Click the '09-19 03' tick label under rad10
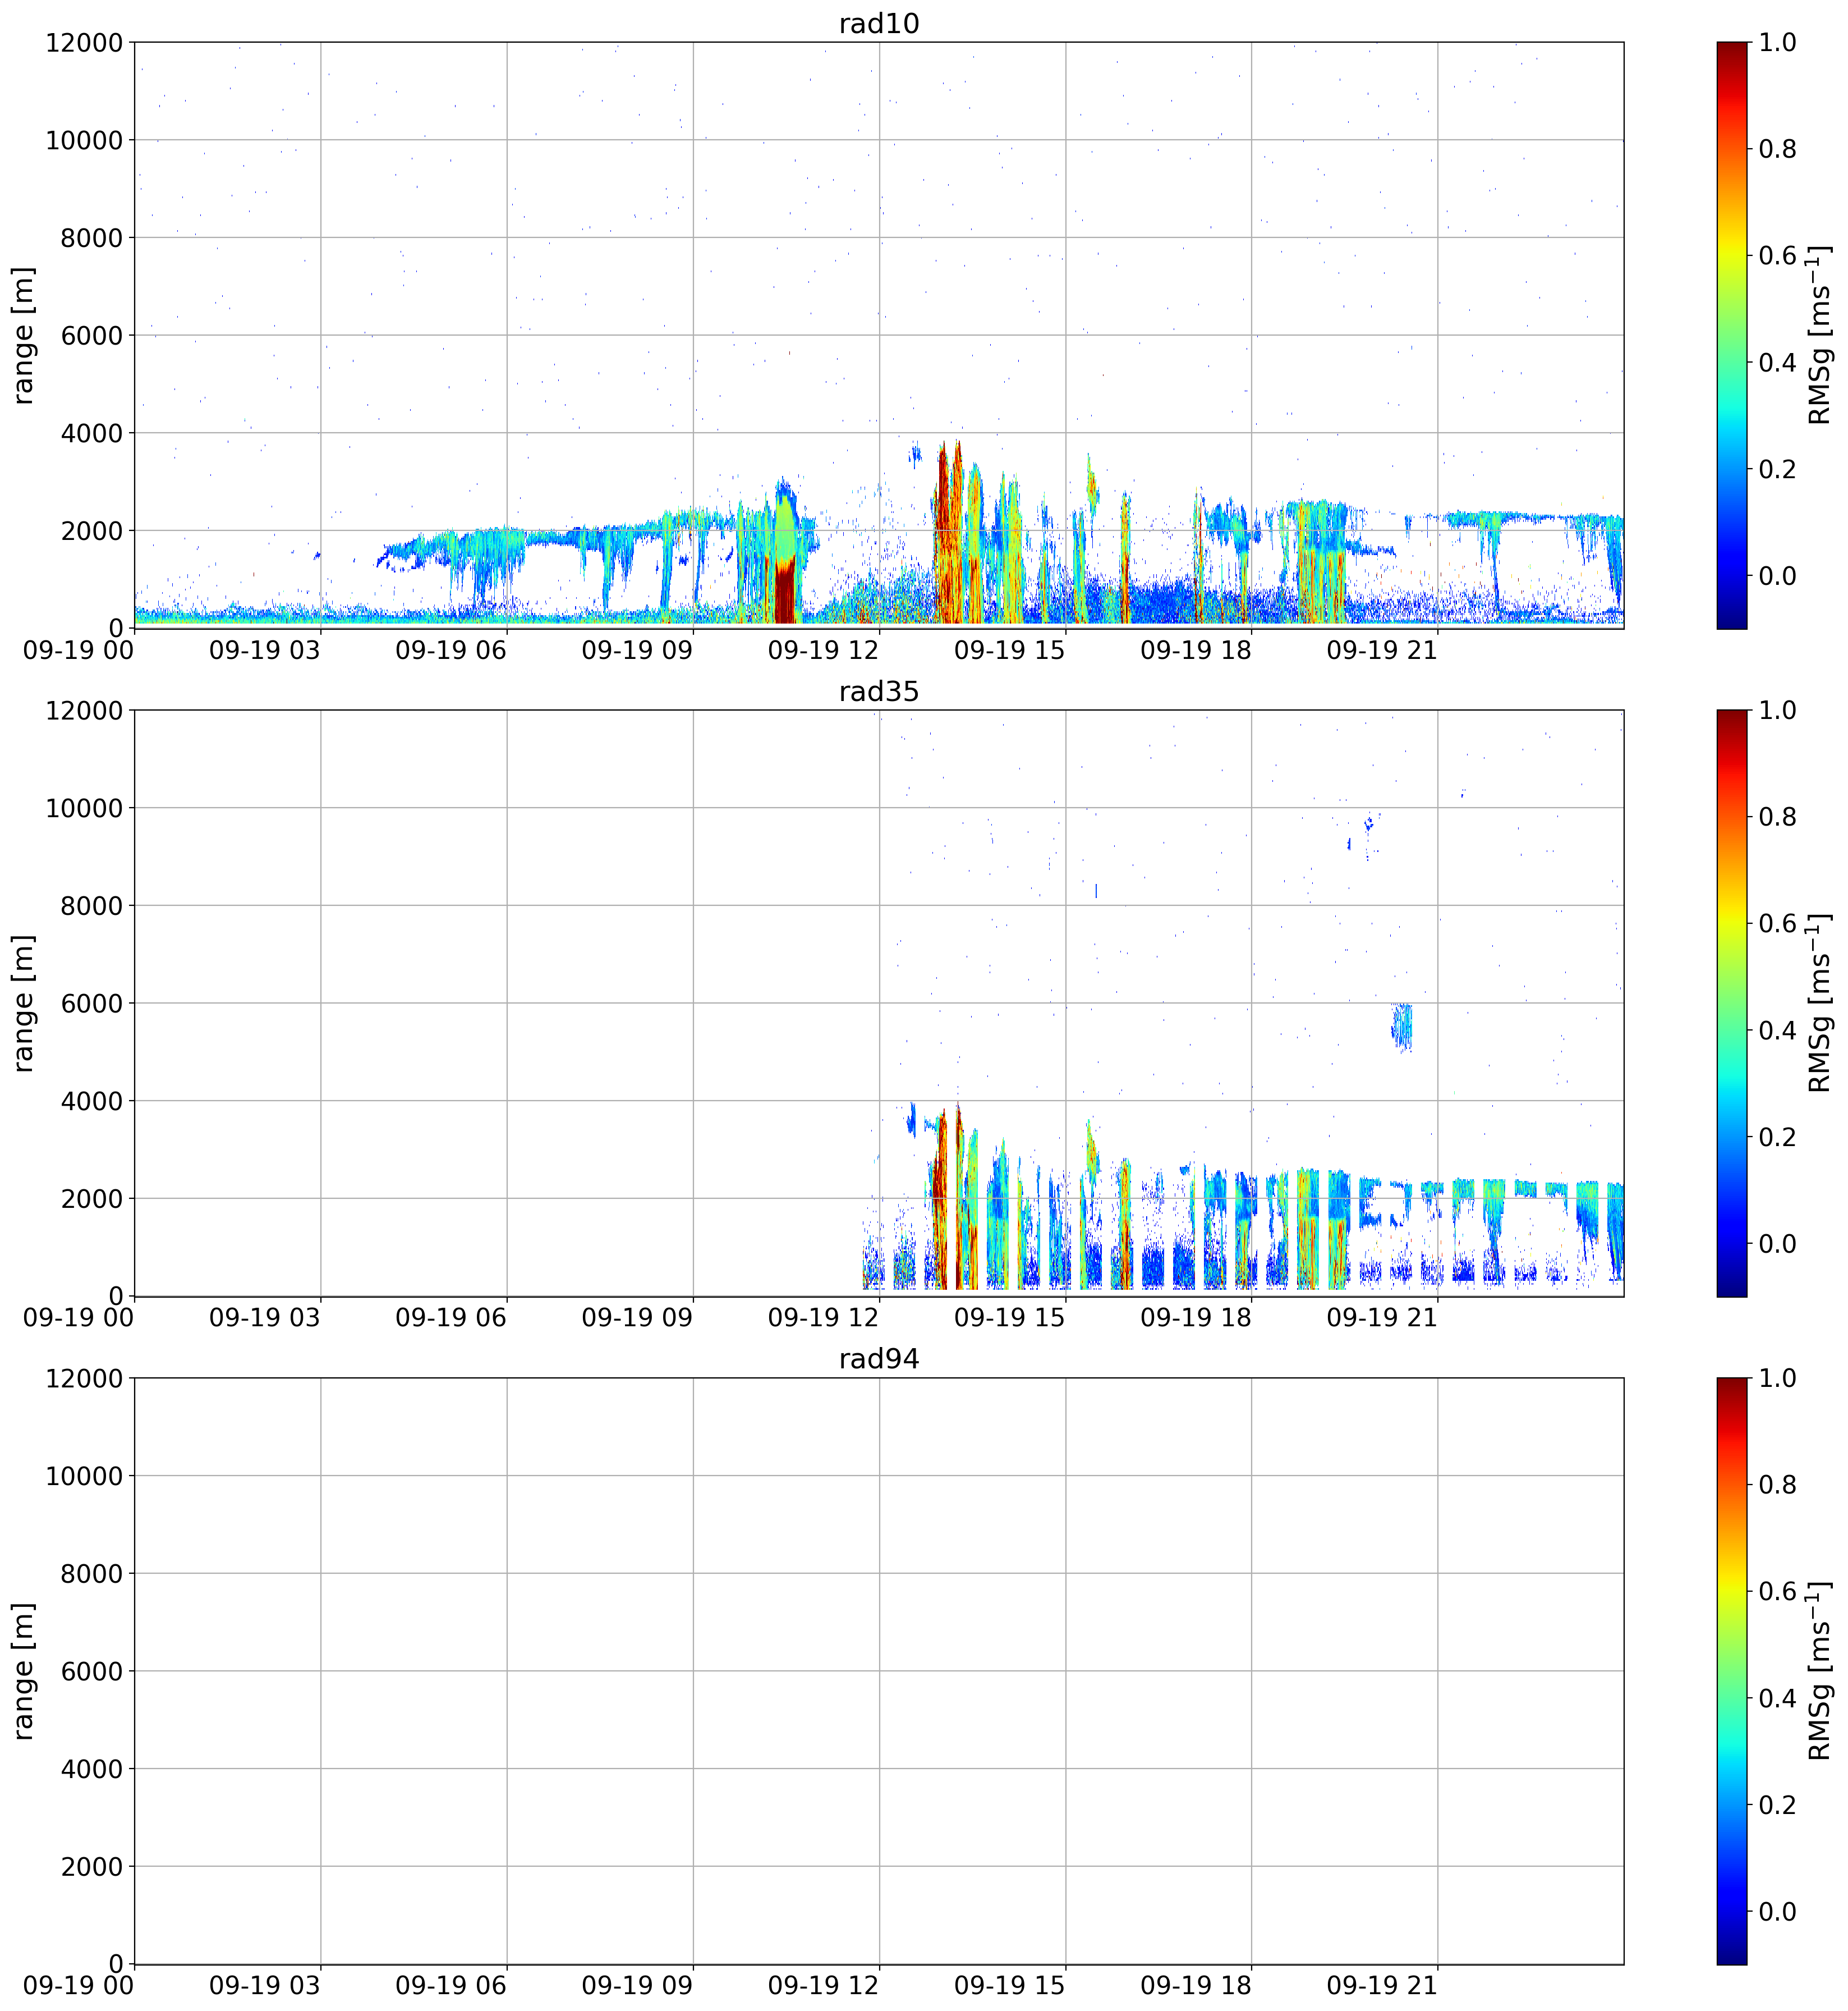This screenshot has height=2011, width=1848. pos(265,651)
